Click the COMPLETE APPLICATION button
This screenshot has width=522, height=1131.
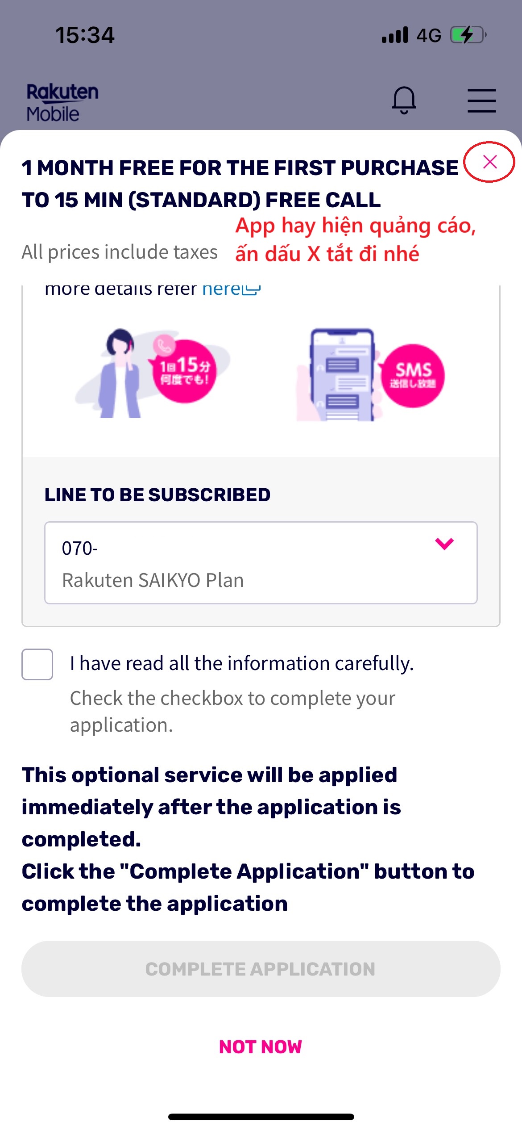pyautogui.click(x=261, y=969)
